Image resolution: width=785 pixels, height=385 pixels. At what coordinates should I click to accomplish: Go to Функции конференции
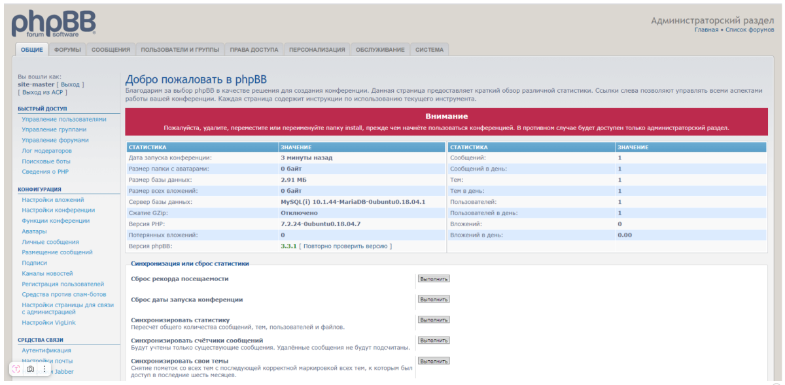coord(56,220)
